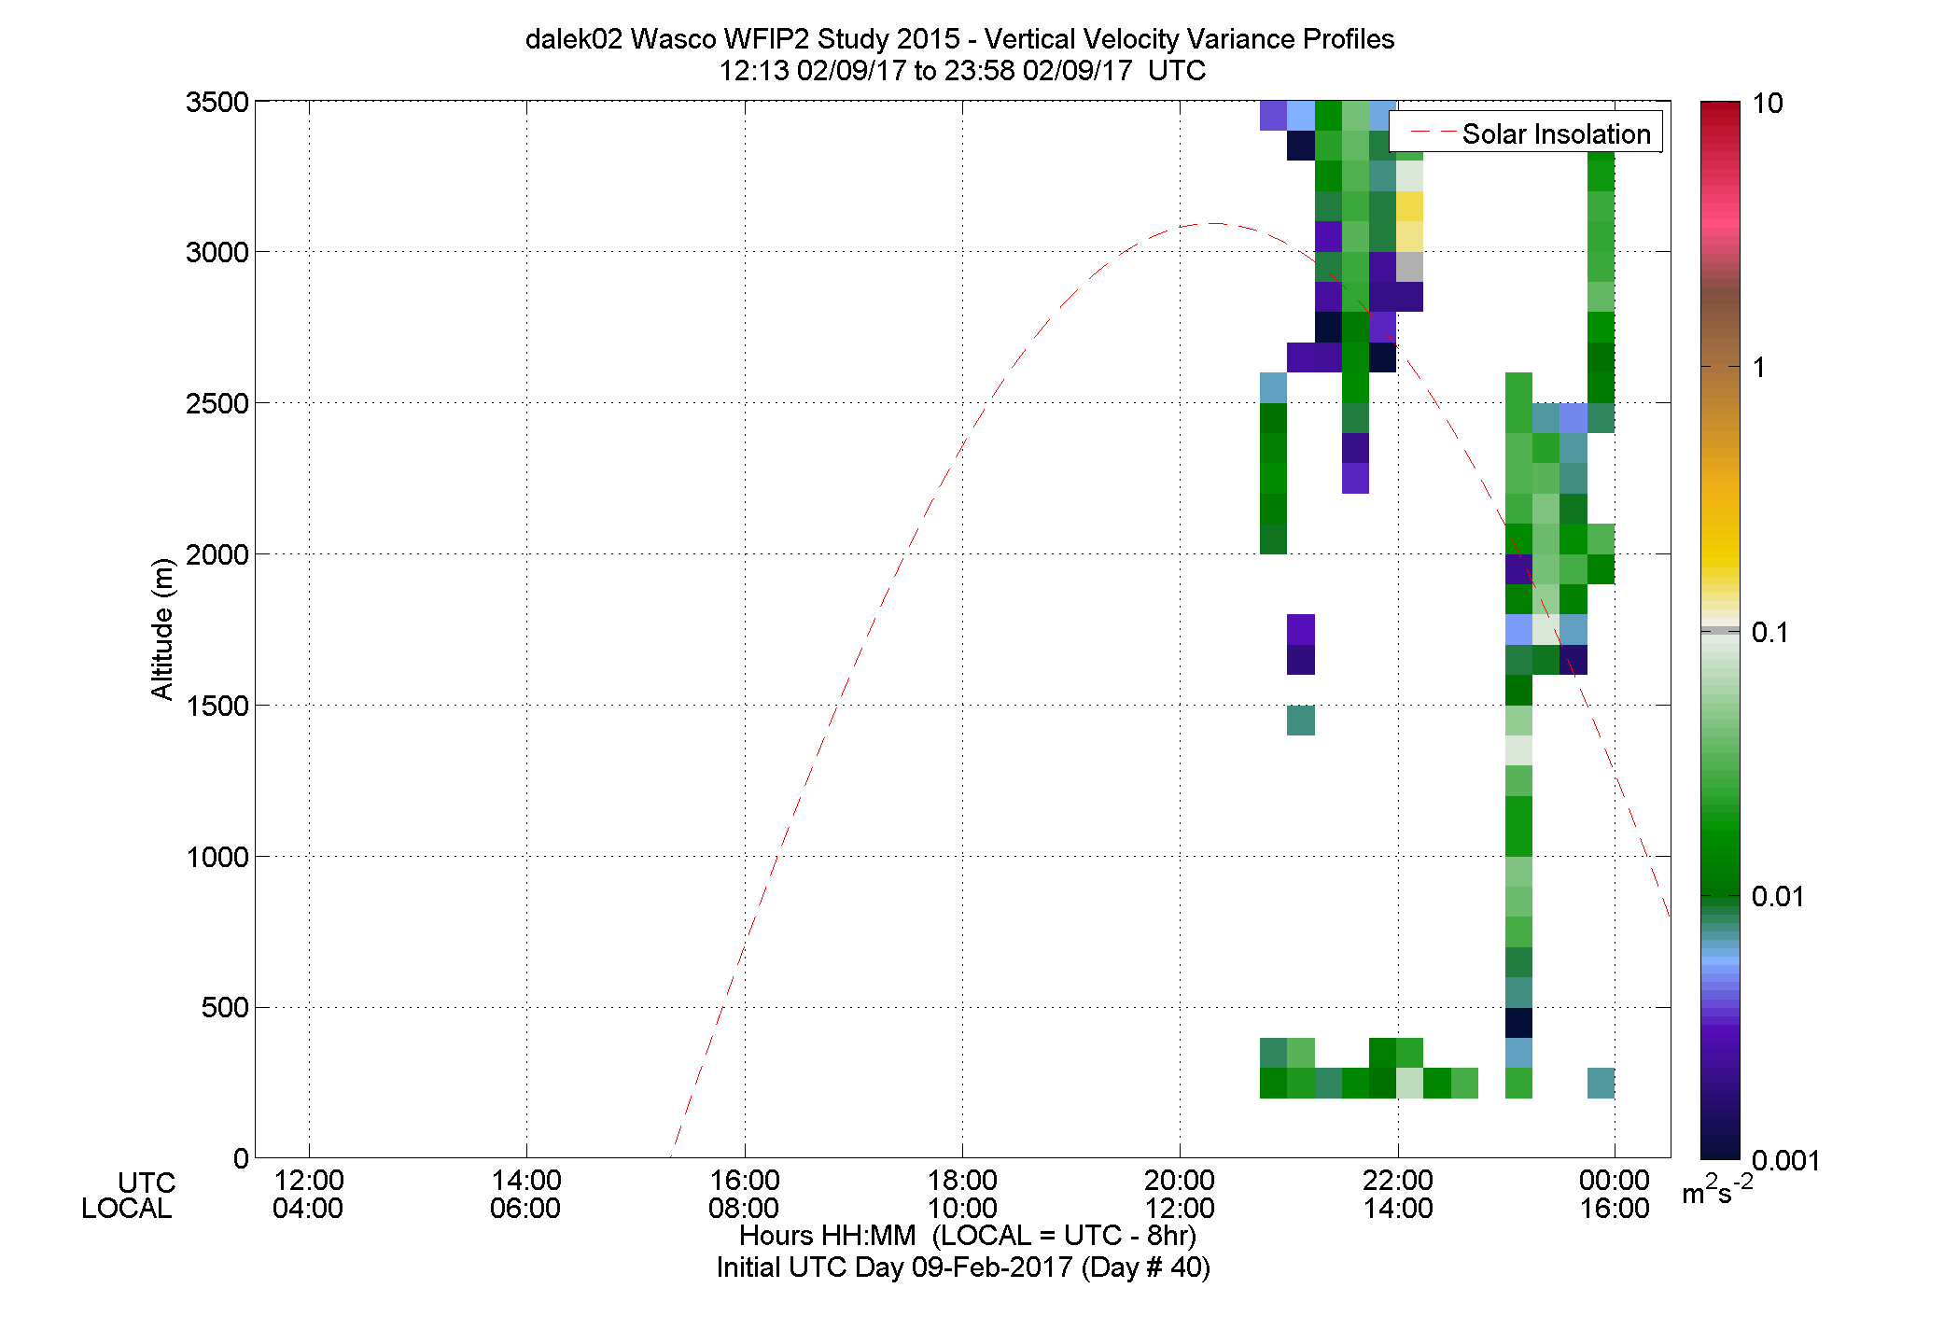Click the 'LOCAL' row label
The width and height of the screenshot is (1958, 1330).
click(x=127, y=1209)
